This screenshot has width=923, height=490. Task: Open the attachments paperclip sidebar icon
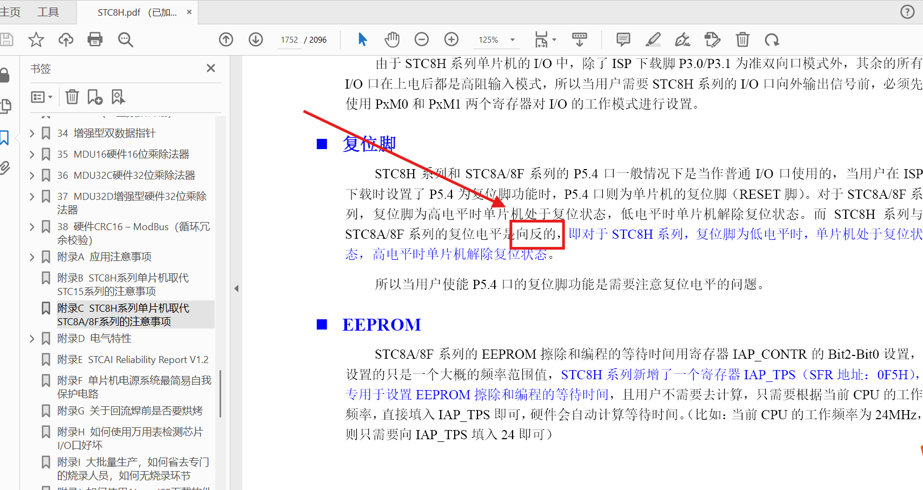tap(5, 167)
